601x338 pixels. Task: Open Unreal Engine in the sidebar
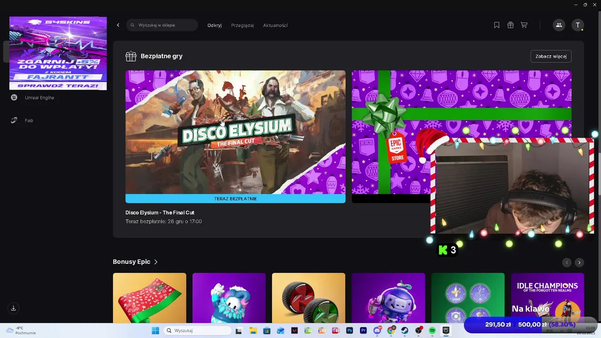coord(34,98)
